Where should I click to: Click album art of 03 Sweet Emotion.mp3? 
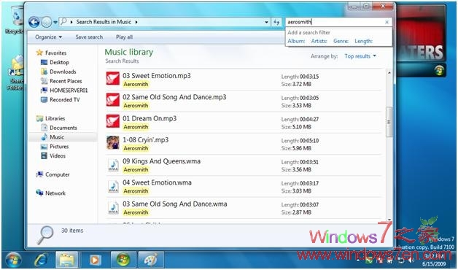pos(113,78)
